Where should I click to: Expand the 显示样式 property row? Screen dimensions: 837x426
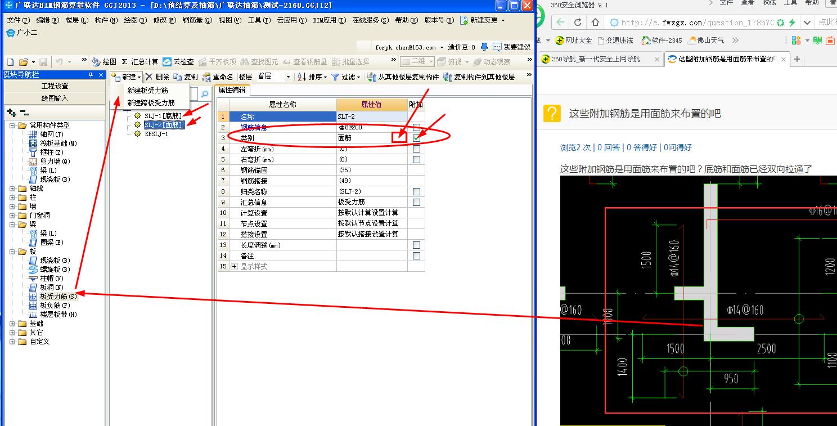[235, 266]
